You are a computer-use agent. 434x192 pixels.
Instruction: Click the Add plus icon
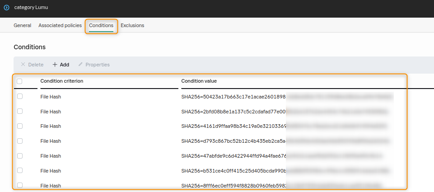coord(55,65)
